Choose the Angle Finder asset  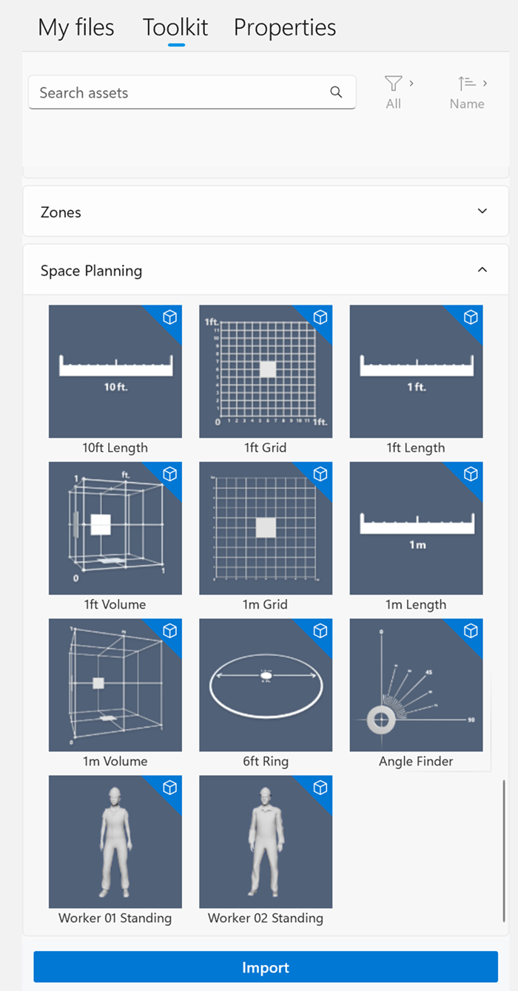[416, 685]
